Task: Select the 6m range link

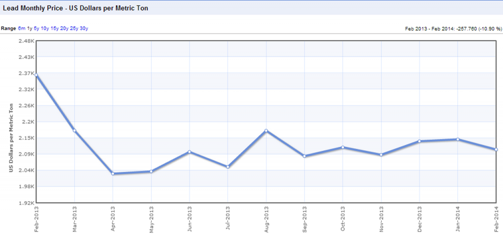Action: (22, 29)
